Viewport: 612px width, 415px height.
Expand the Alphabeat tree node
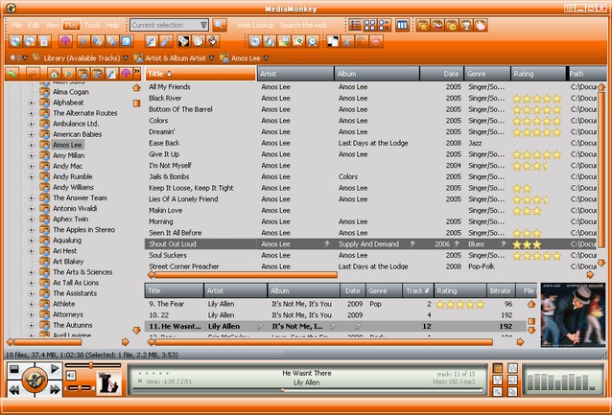click(x=32, y=103)
